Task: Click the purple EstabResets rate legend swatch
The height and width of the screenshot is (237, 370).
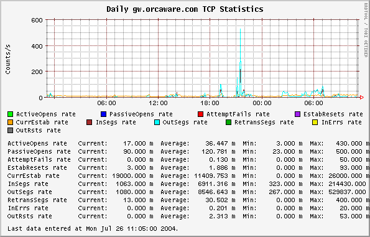Action: click(x=298, y=114)
